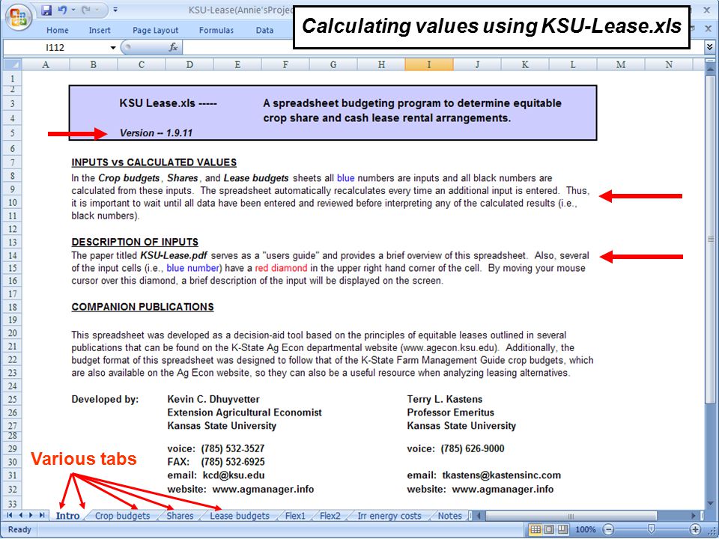Click the Undo arrow icon

[x=63, y=10]
